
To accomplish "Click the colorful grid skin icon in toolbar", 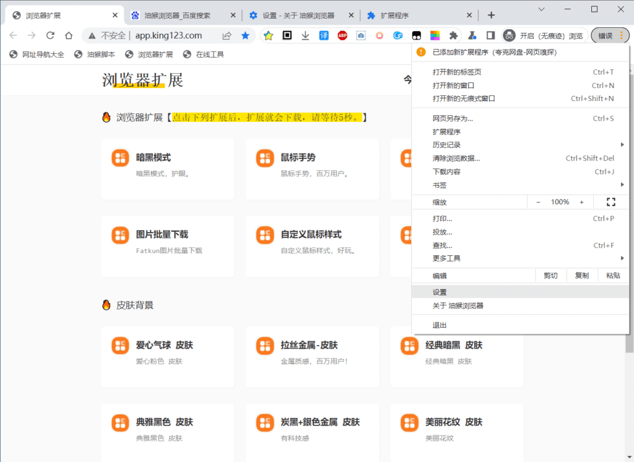I will click(435, 36).
